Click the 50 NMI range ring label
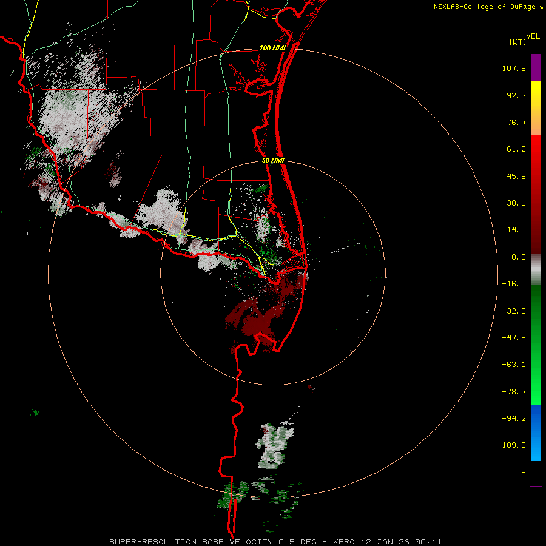The height and width of the screenshot is (546, 546). point(273,161)
